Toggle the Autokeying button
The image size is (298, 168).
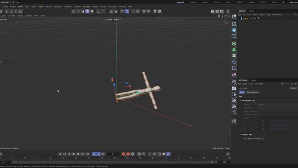(x=128, y=154)
